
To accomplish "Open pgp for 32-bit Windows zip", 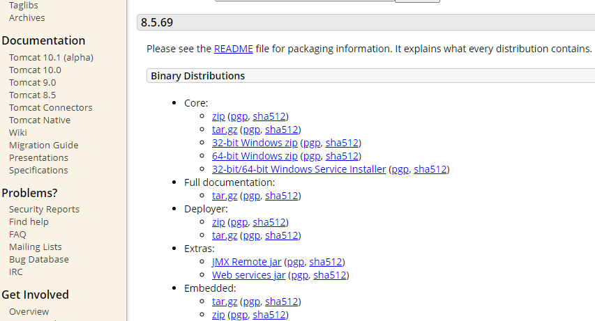I will (x=312, y=143).
